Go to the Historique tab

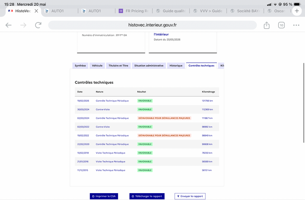pos(176,66)
